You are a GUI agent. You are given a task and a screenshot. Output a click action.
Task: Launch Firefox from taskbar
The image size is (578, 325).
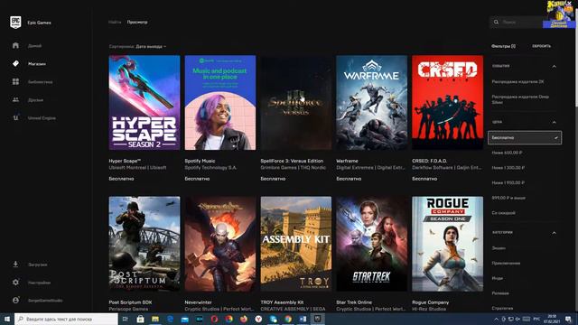coord(244,319)
